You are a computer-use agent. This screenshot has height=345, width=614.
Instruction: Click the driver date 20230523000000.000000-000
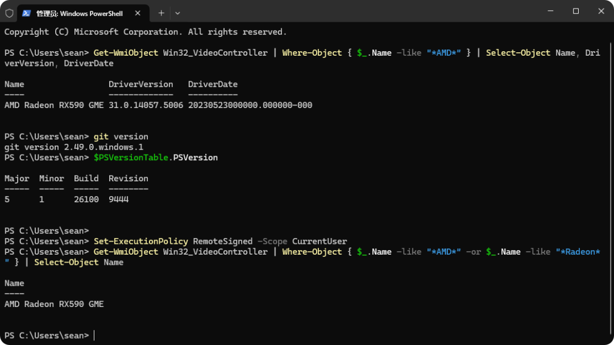pyautogui.click(x=250, y=105)
